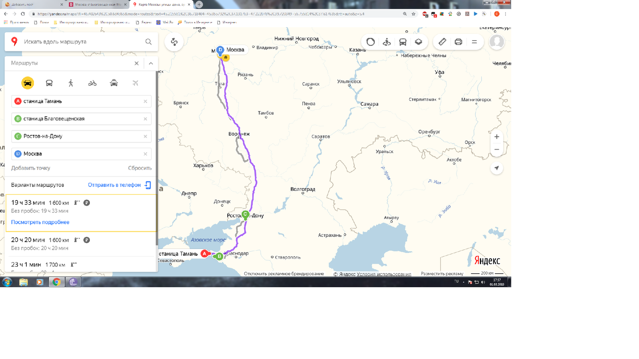Remove point A станица Тамань
Screen dimensions: 639x359
tap(145, 101)
